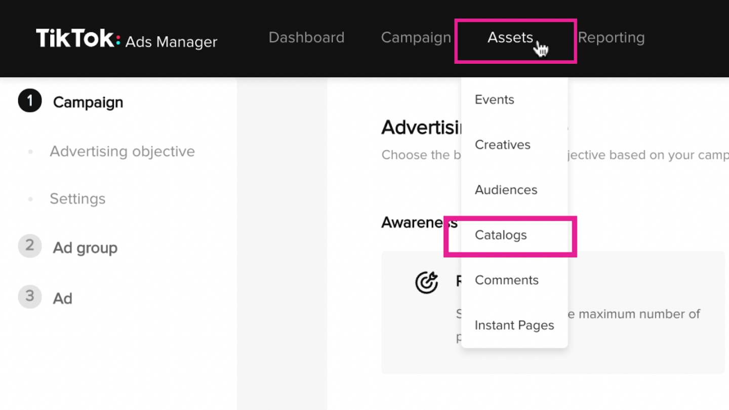Go to Settings in the sidebar
Screen dimensions: 729x410
point(77,198)
